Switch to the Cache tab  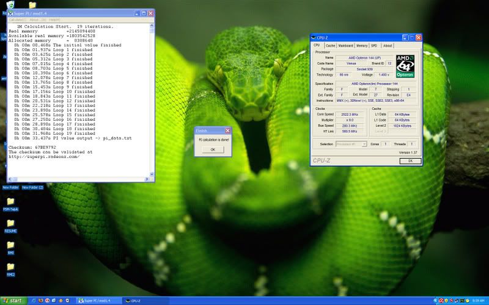(x=330, y=45)
